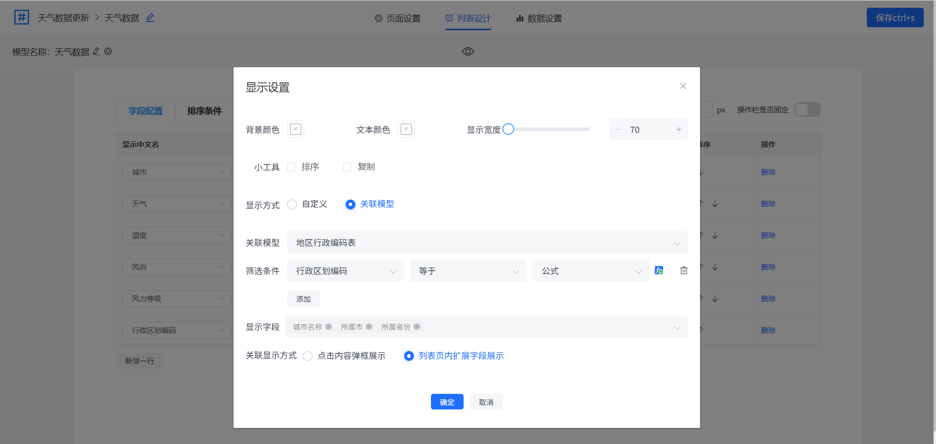
Task: Open 文本颜色 color picker
Action: (406, 129)
